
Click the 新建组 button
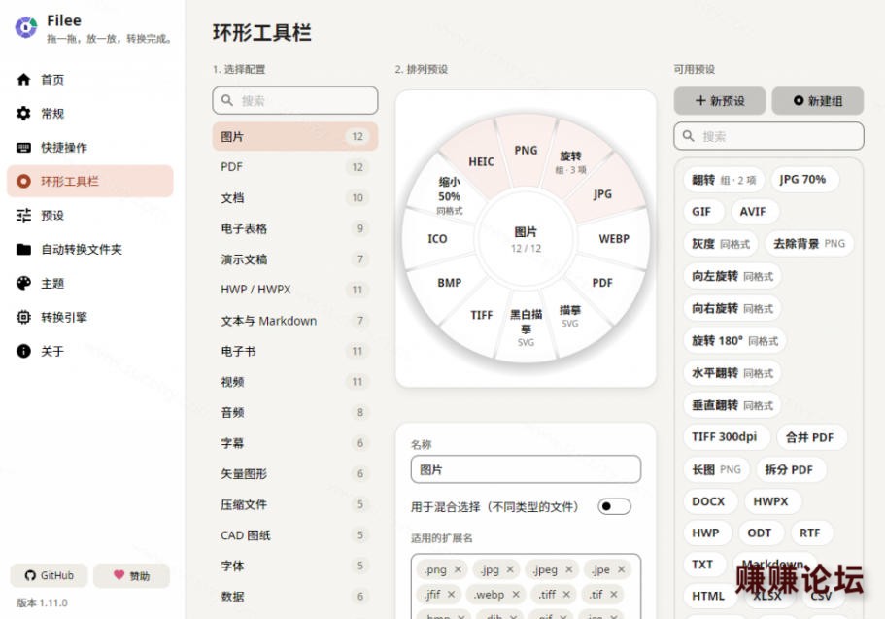(818, 100)
